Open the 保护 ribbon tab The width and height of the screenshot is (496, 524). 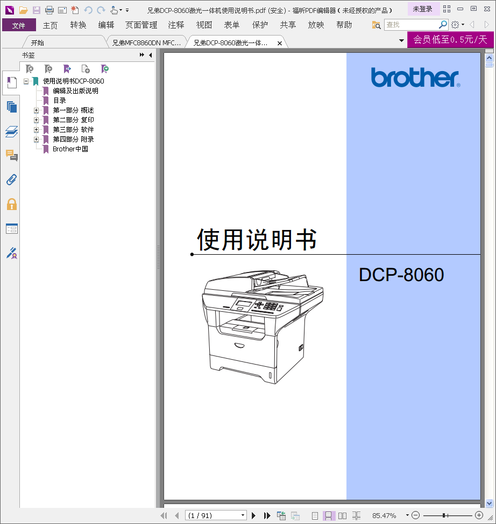[x=260, y=25]
